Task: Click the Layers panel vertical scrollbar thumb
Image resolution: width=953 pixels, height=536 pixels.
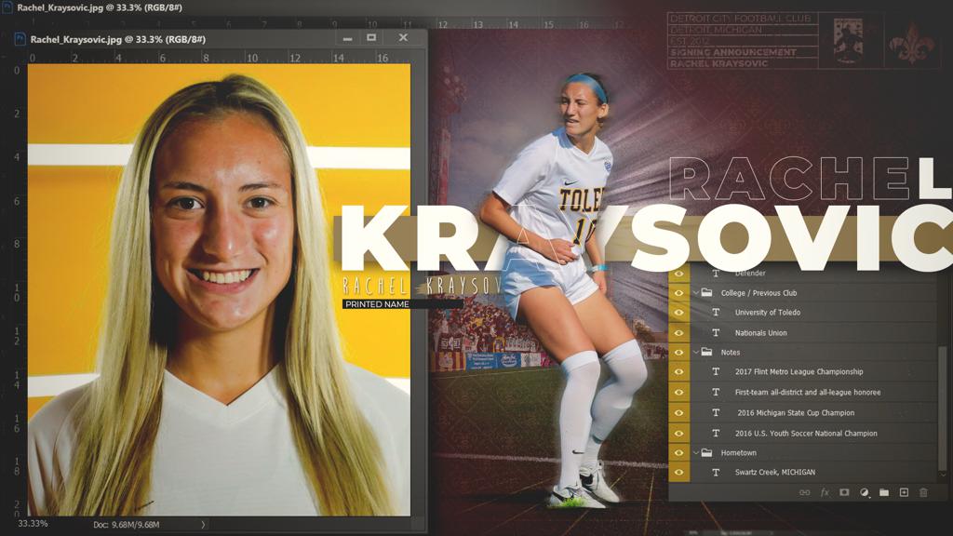Action: coord(942,408)
